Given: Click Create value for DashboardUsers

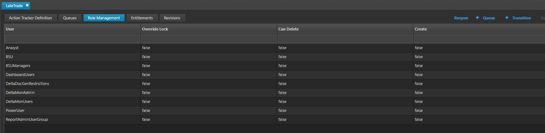Looking at the screenshot, I should click(x=419, y=75).
